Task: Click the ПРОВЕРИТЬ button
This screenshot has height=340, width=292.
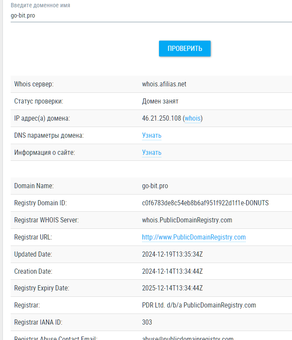Action: 185,49
